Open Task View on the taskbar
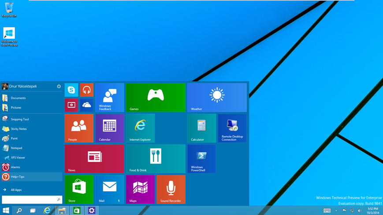The width and height of the screenshot is (383, 215). 33,210
